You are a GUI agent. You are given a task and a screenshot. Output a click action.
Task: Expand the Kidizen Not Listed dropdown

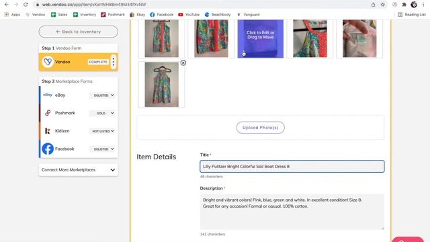coord(103,131)
